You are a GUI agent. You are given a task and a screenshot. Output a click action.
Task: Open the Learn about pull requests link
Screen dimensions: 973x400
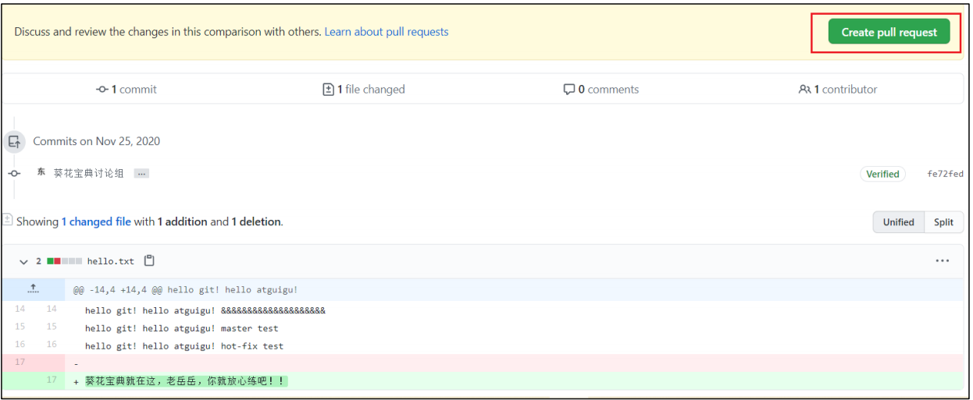[387, 32]
